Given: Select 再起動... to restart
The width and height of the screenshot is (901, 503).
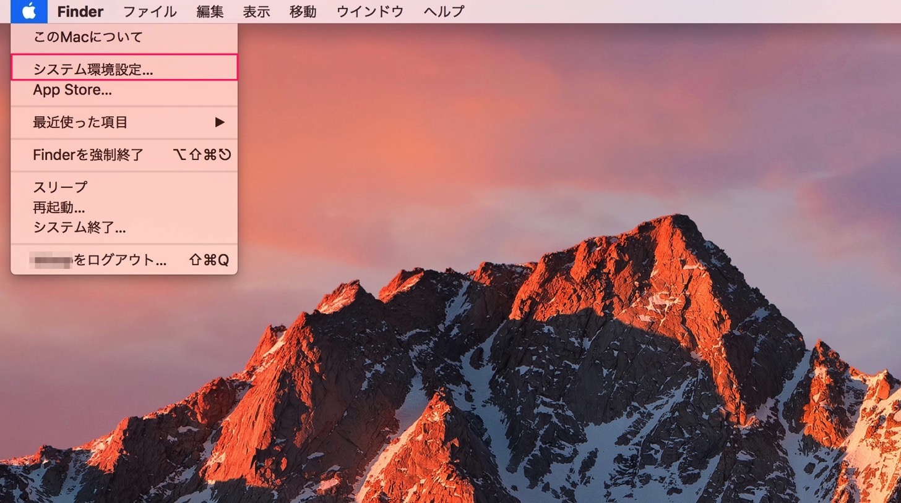Looking at the screenshot, I should coord(124,207).
